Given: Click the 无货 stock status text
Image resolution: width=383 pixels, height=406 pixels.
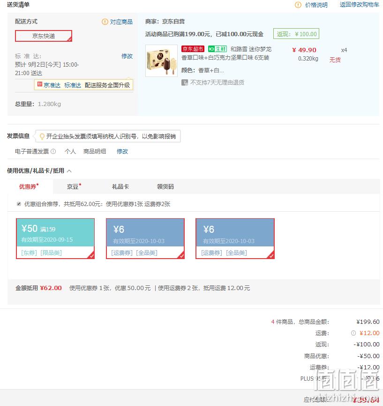Looking at the screenshot, I should pyautogui.click(x=335, y=60).
